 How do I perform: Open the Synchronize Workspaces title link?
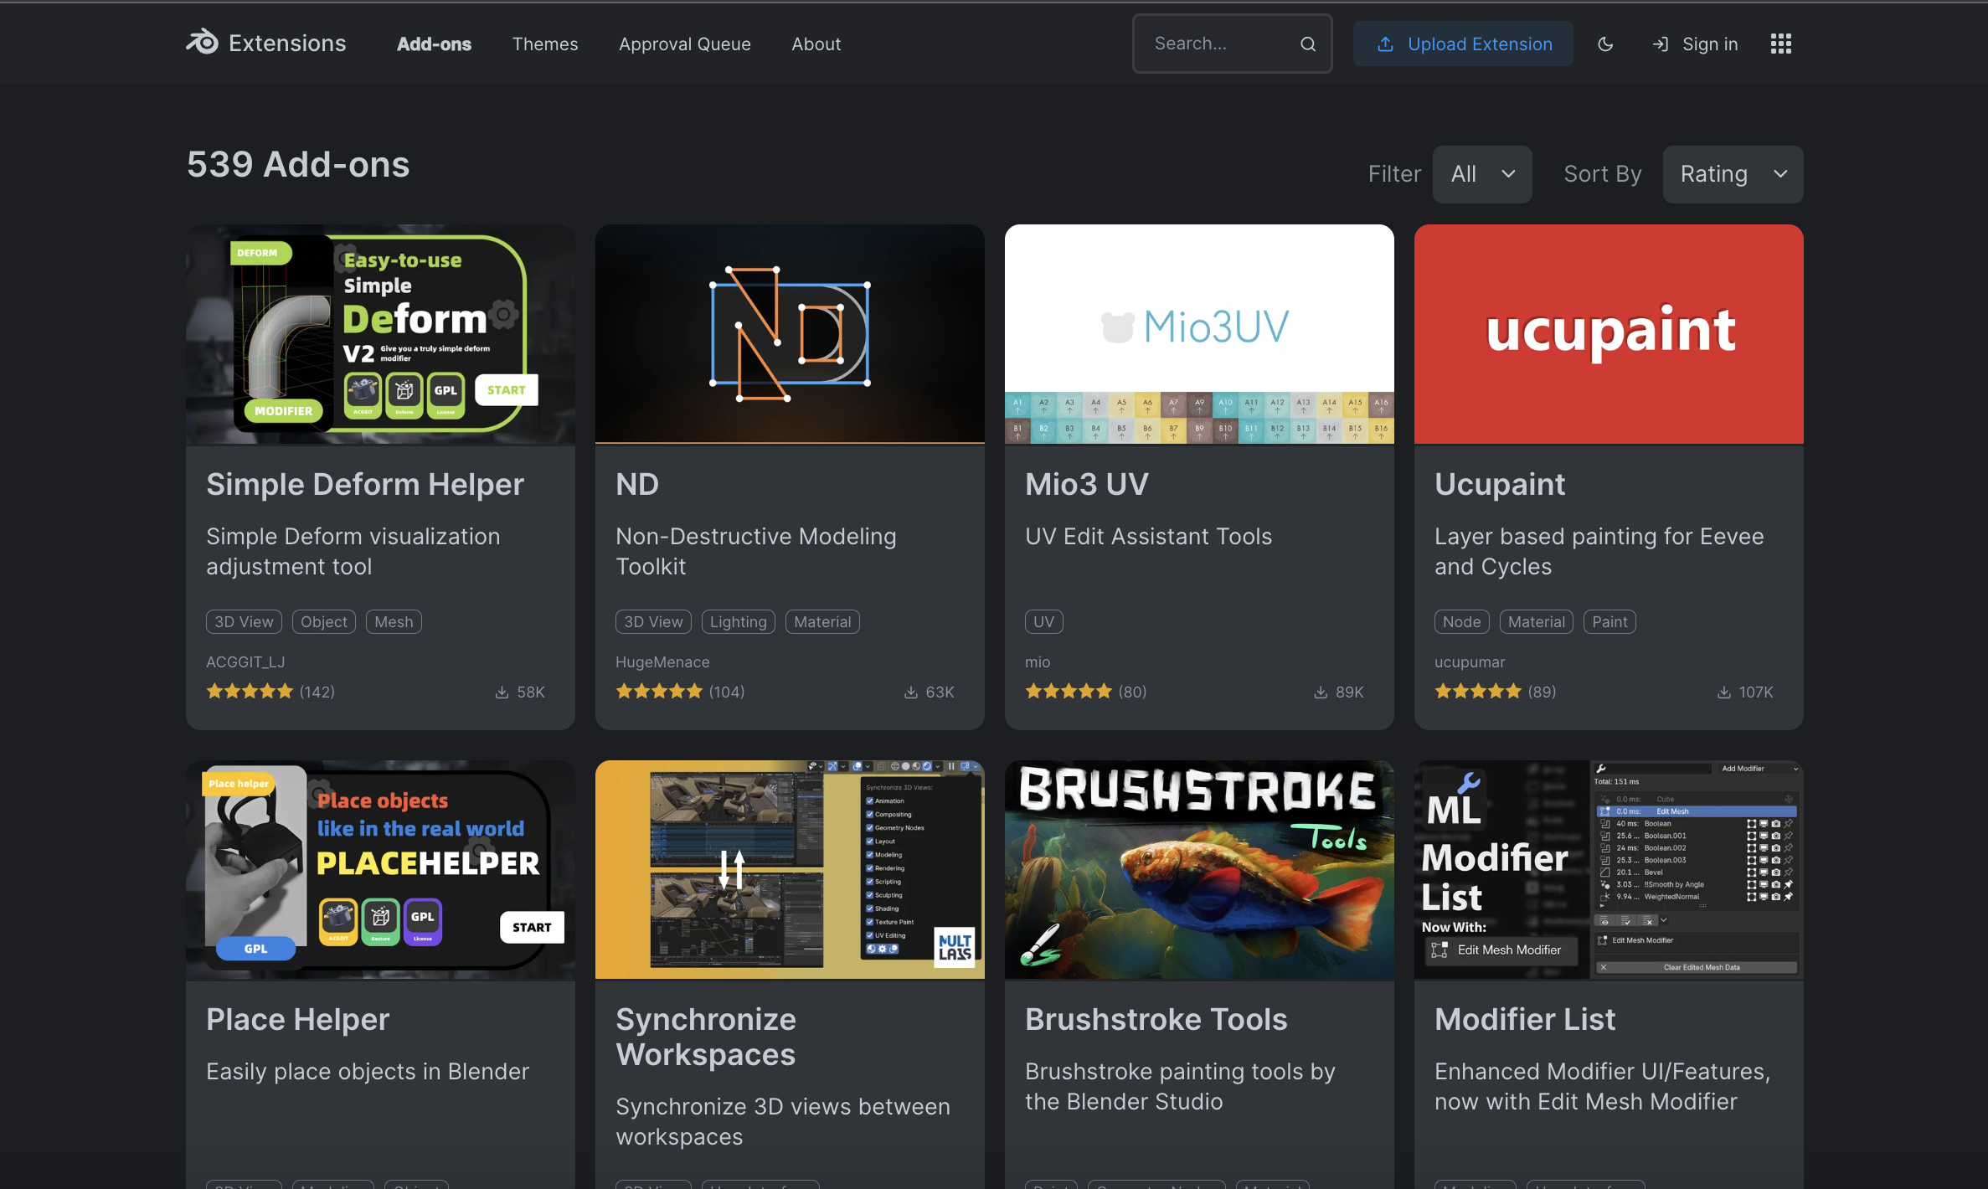tap(706, 1037)
